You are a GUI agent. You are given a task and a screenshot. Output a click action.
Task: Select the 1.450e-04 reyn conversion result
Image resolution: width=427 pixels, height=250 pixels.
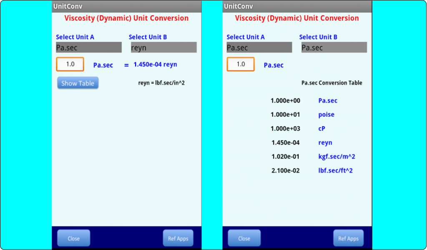click(156, 64)
